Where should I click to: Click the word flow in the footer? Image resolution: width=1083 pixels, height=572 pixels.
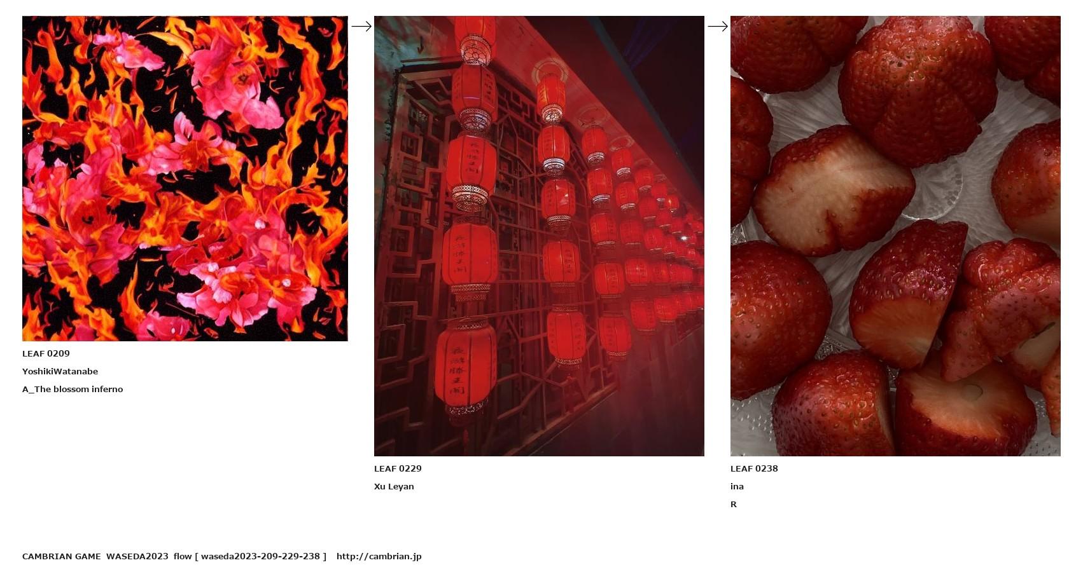183,556
